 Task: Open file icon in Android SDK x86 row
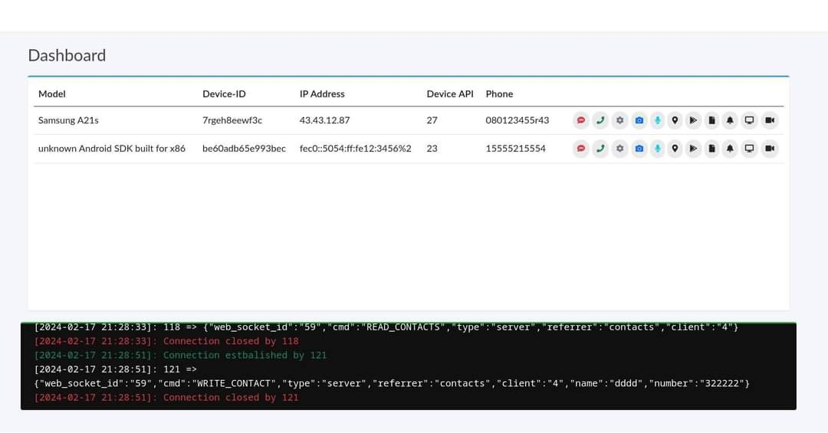click(x=711, y=149)
